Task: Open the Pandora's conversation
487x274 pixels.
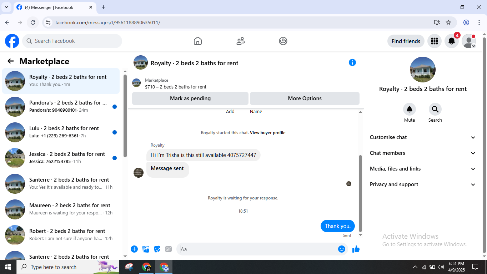Action: click(61, 107)
